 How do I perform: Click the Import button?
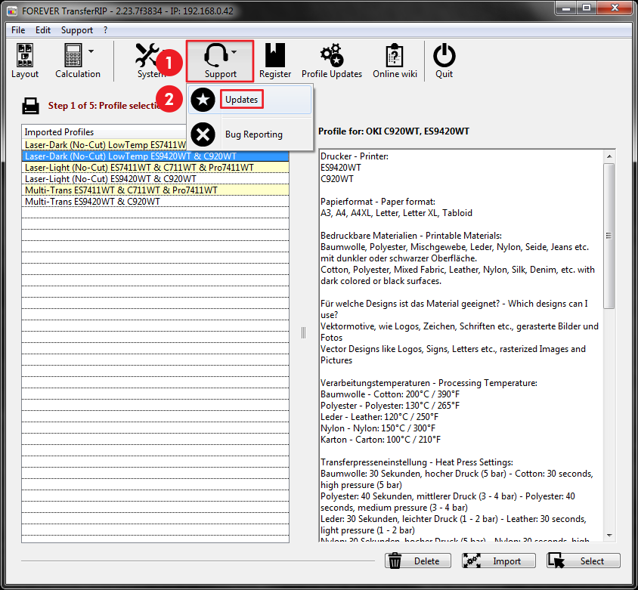click(498, 561)
